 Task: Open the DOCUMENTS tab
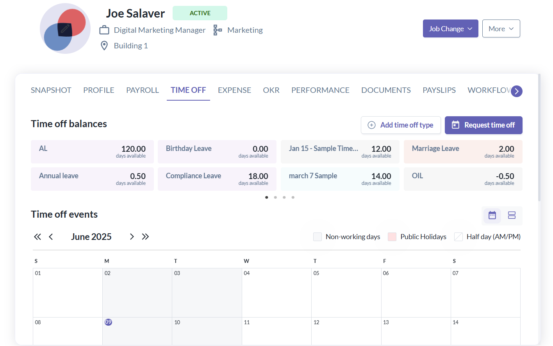(x=386, y=90)
